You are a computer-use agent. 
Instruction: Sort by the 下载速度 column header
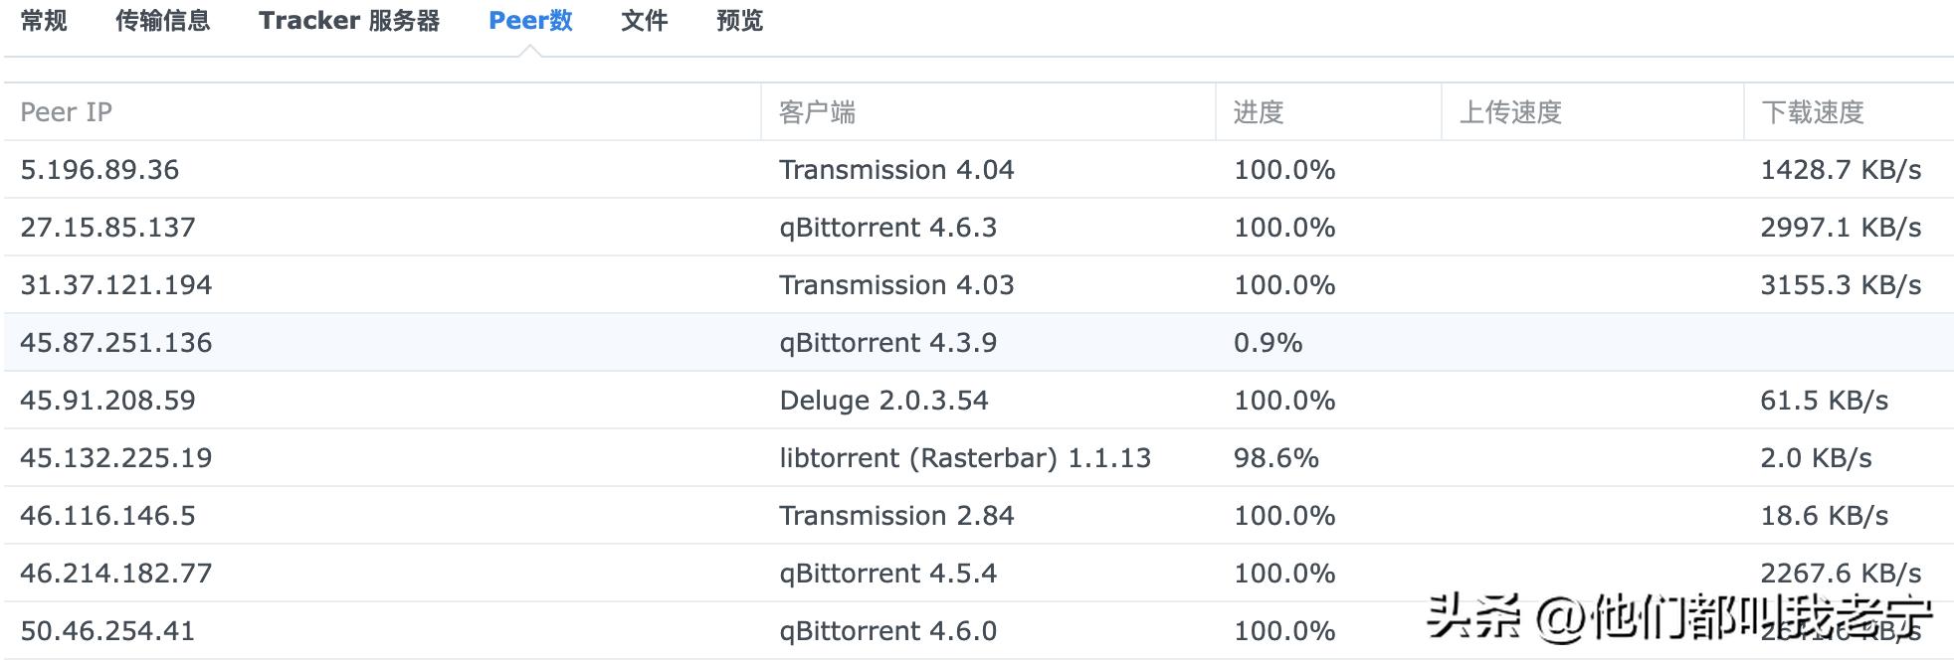(1813, 112)
